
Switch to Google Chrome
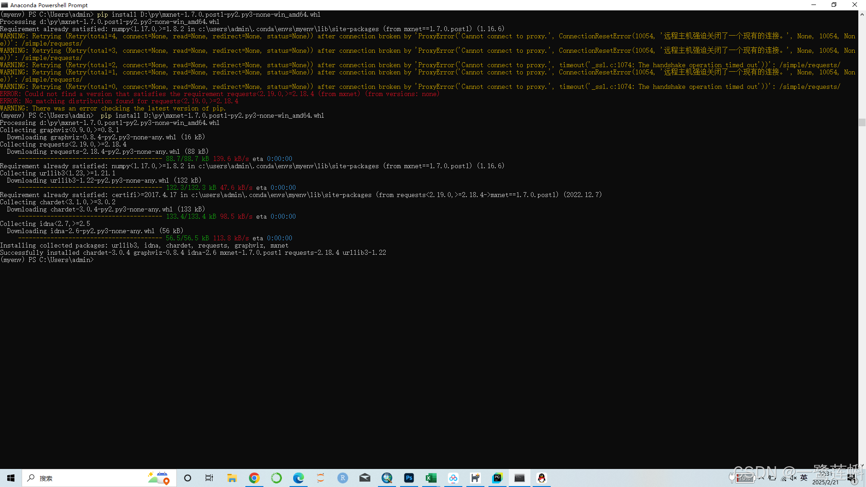[254, 478]
